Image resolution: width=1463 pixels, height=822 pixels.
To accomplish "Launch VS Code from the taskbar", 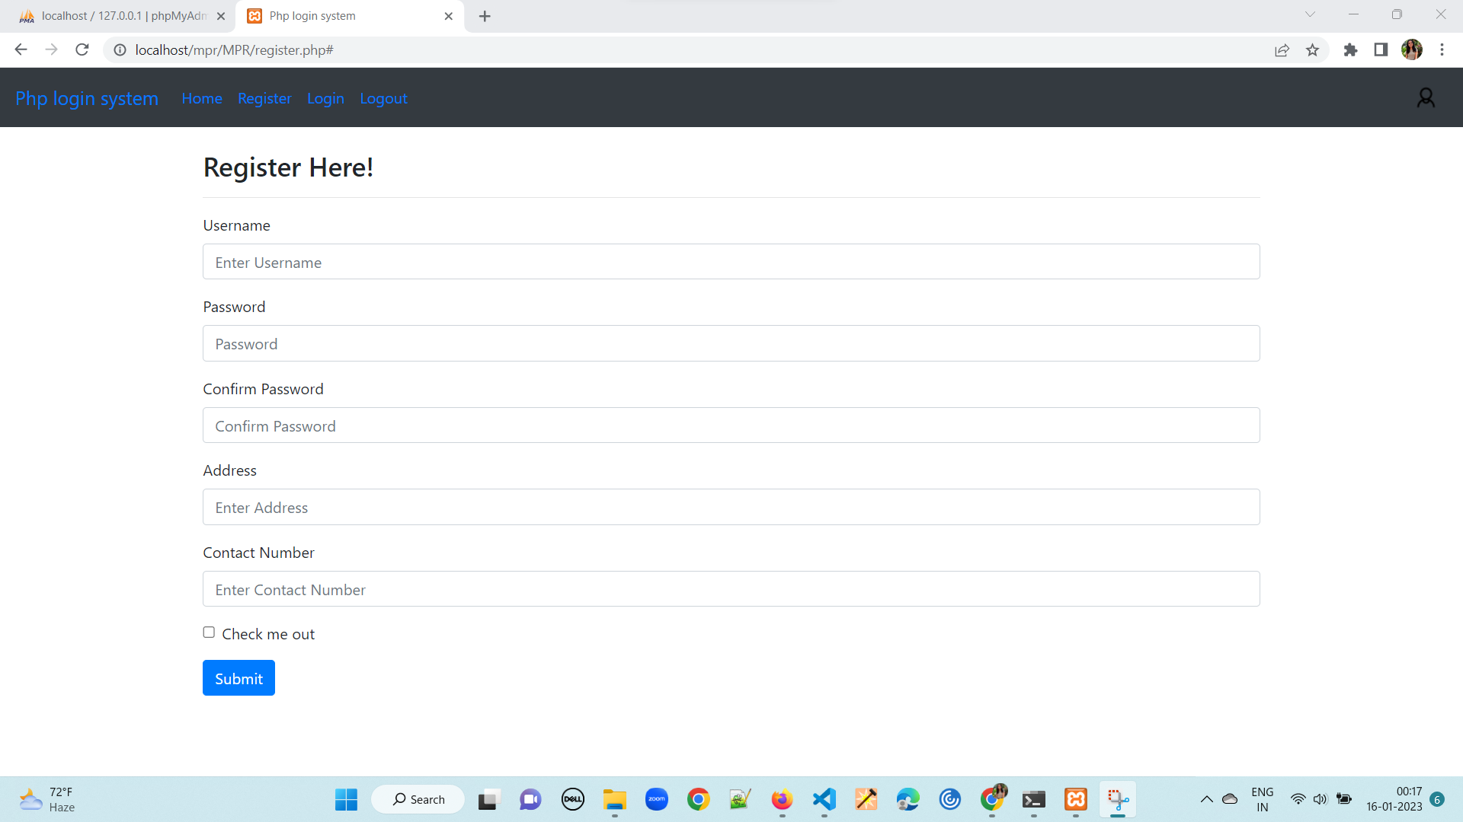I will coord(824,799).
